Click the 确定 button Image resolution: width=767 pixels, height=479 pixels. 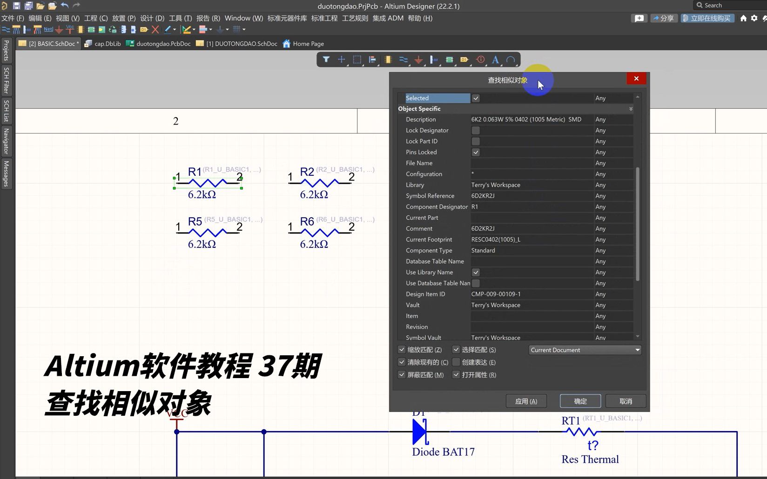(x=580, y=401)
